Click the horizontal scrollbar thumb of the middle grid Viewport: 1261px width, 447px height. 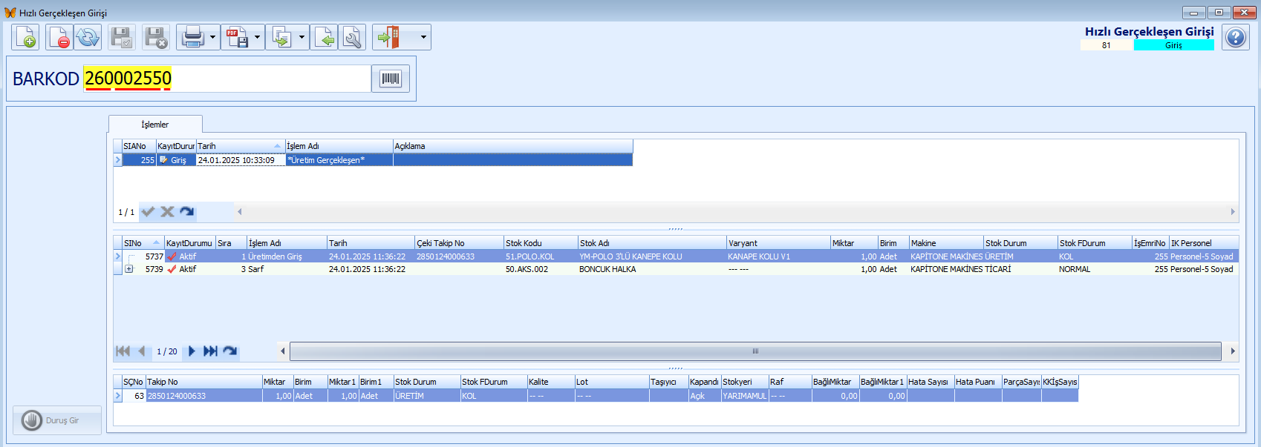click(755, 351)
